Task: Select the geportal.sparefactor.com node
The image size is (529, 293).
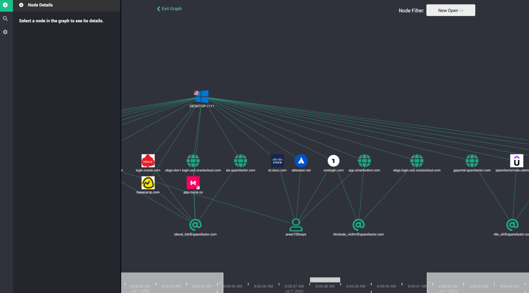Action: (472, 161)
